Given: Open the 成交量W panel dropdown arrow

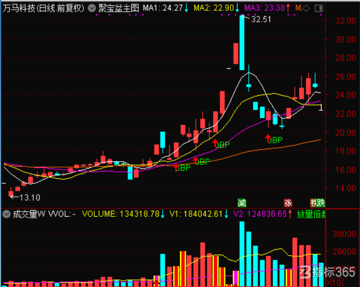Looking at the screenshot, I should click(x=7, y=214).
